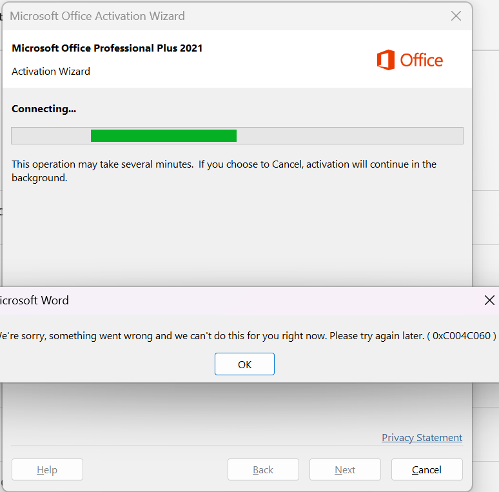Click the 'Microsoft Office Activation Wizard' title text
Image resolution: width=499 pixels, height=492 pixels.
[97, 16]
